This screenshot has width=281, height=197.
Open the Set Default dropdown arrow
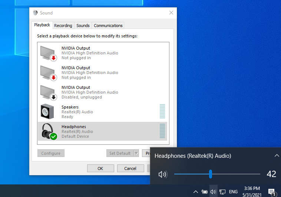pyautogui.click(x=136, y=153)
